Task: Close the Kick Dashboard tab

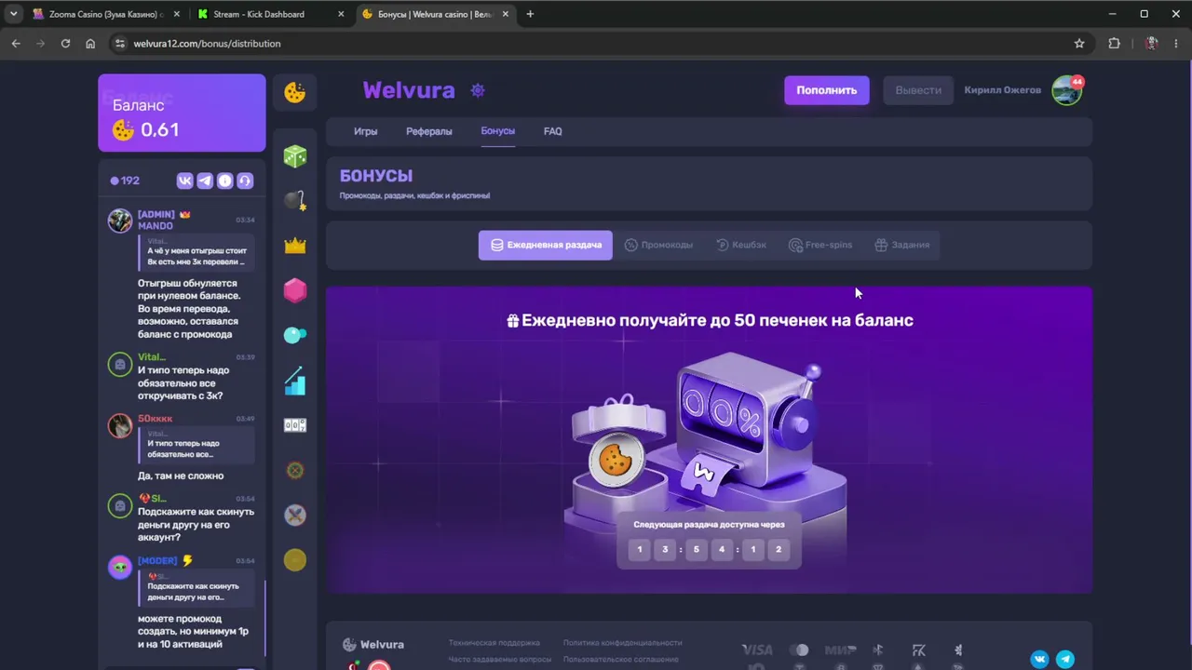Action: (342, 14)
